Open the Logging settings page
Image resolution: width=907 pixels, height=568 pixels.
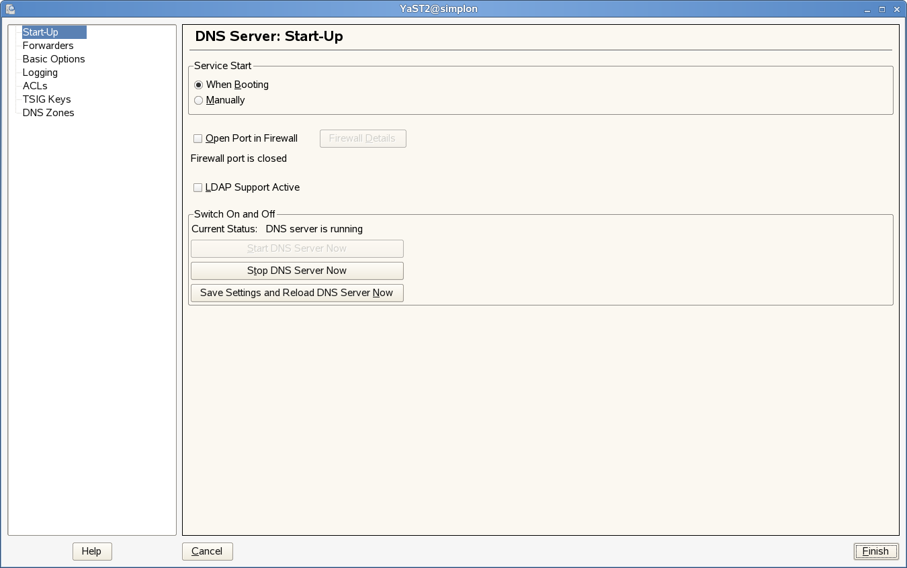point(40,73)
